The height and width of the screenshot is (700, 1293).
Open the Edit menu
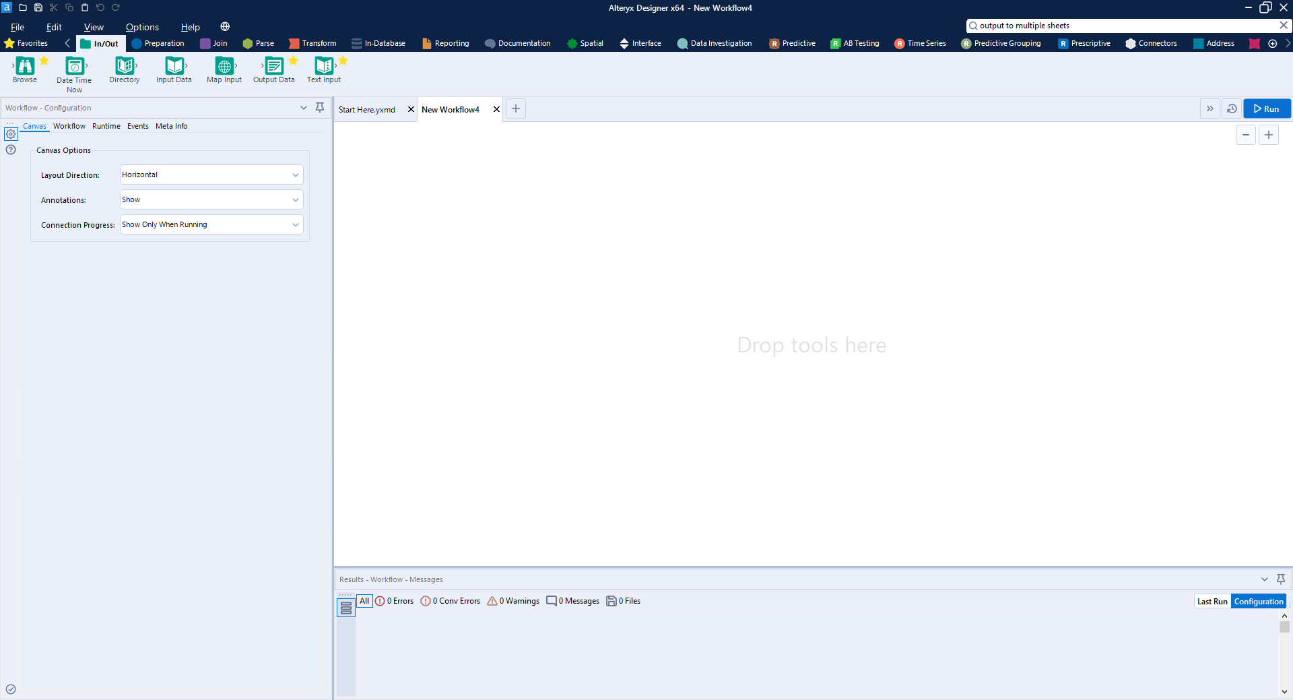pos(54,27)
